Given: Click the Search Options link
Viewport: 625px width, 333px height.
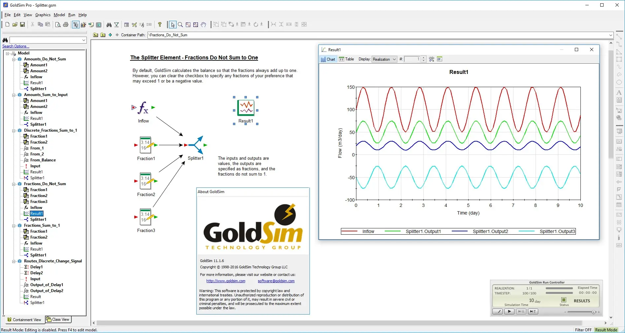Looking at the screenshot, I should pyautogui.click(x=16, y=46).
